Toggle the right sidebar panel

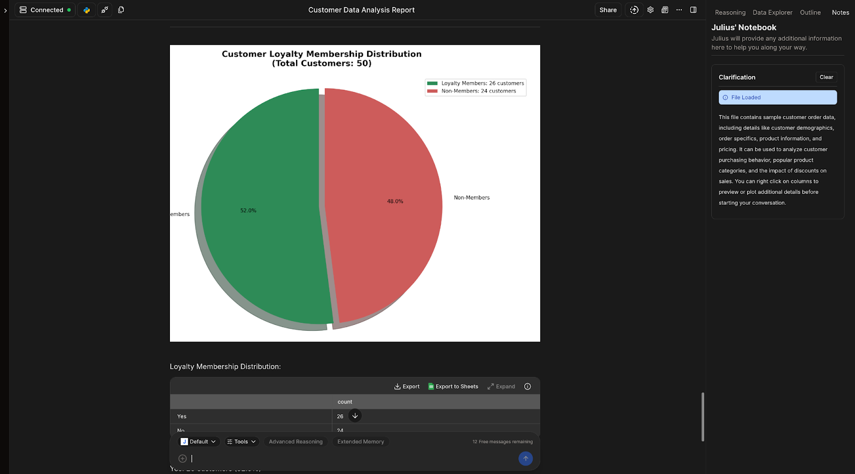pos(693,10)
